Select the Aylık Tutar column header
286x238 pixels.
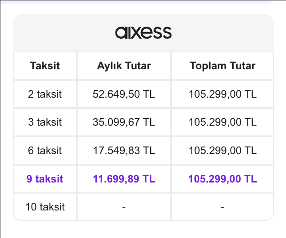coord(124,66)
